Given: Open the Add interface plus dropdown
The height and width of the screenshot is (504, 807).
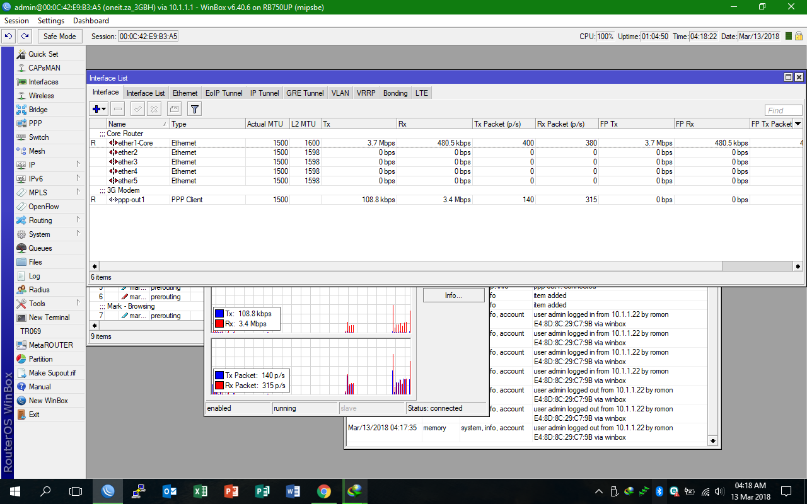Looking at the screenshot, I should pos(99,109).
